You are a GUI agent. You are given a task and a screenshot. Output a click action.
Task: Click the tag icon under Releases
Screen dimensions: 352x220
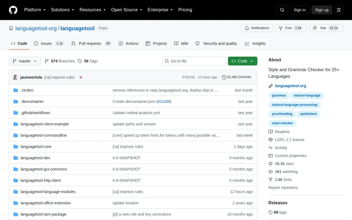(271, 212)
